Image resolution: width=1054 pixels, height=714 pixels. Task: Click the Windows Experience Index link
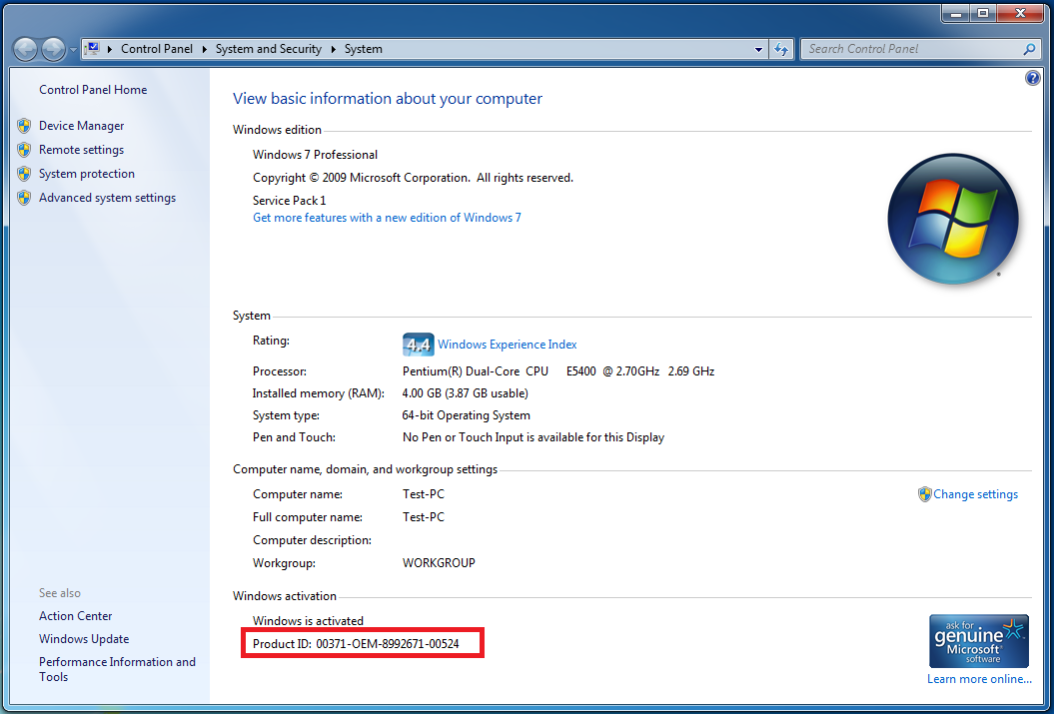507,345
